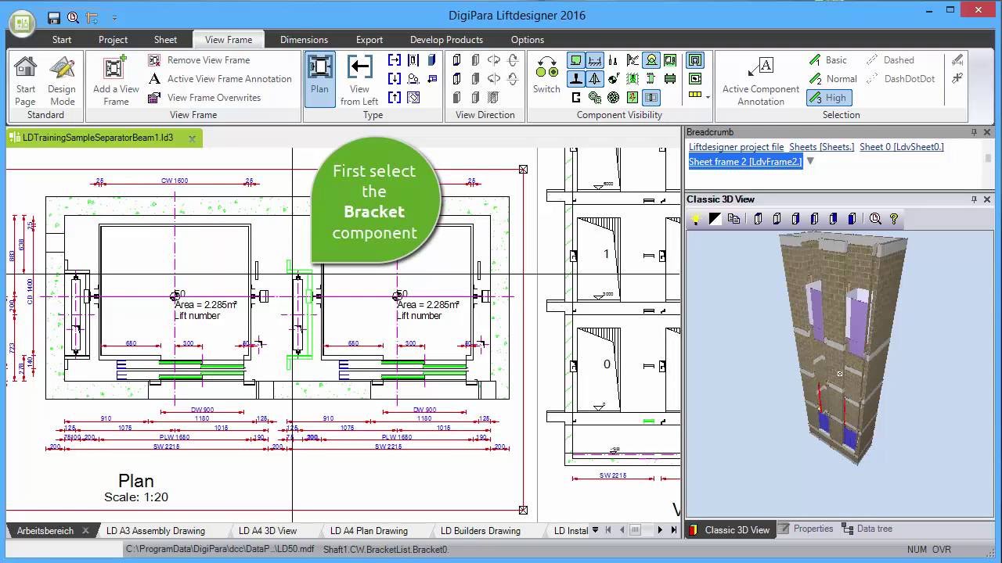Toggle the green screen component visibility icon

[x=576, y=60]
